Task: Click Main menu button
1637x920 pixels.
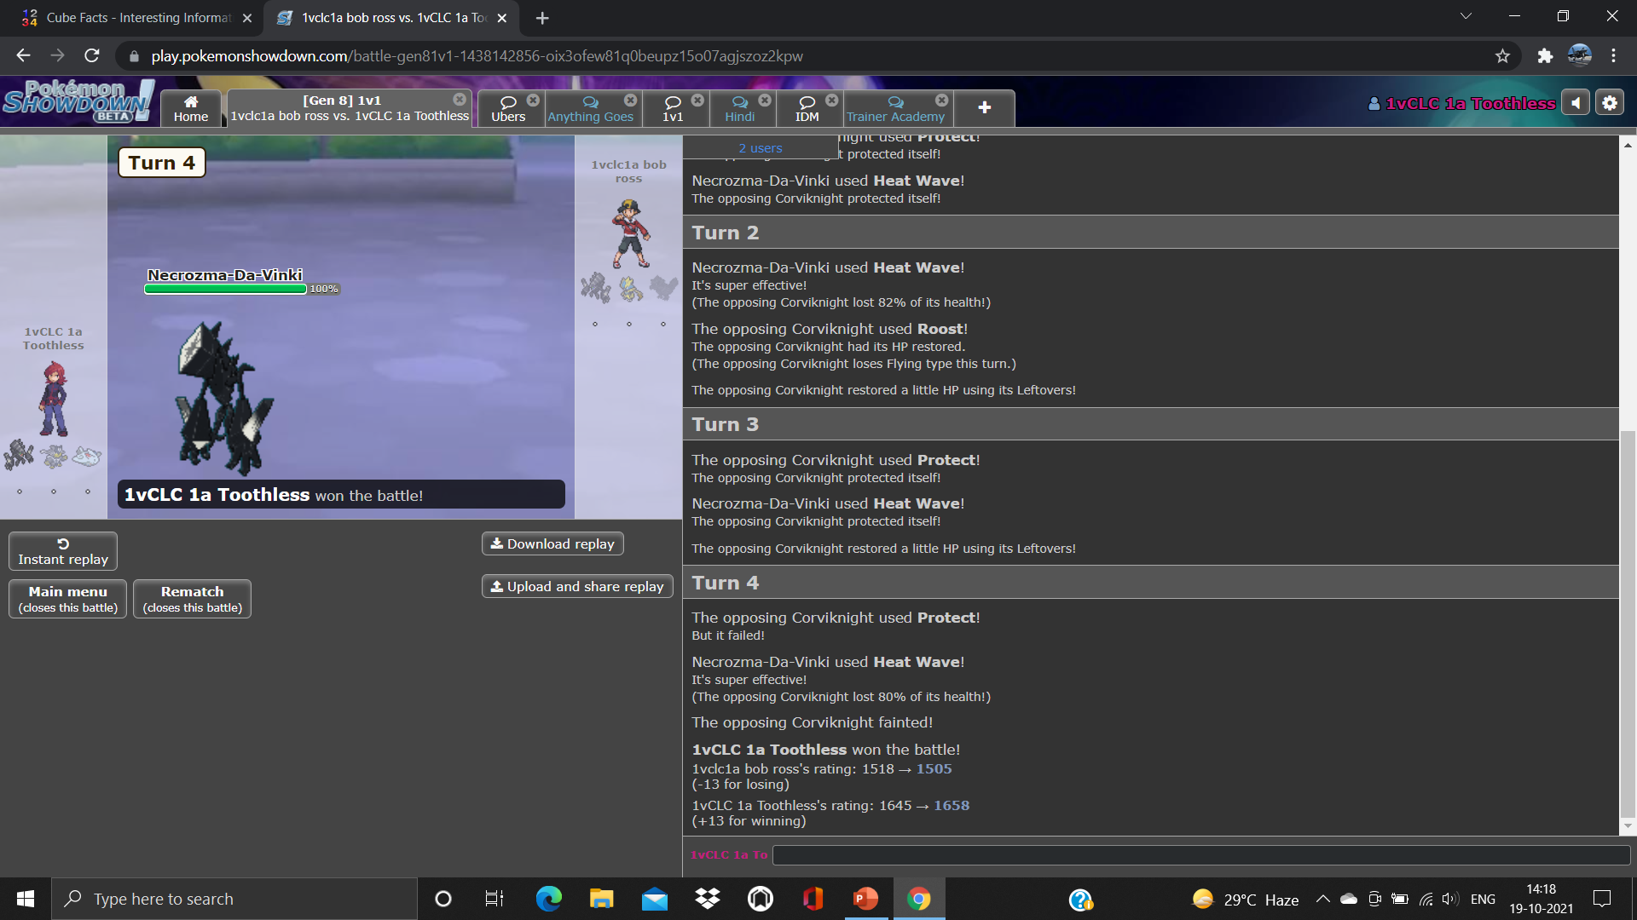Action: point(68,599)
